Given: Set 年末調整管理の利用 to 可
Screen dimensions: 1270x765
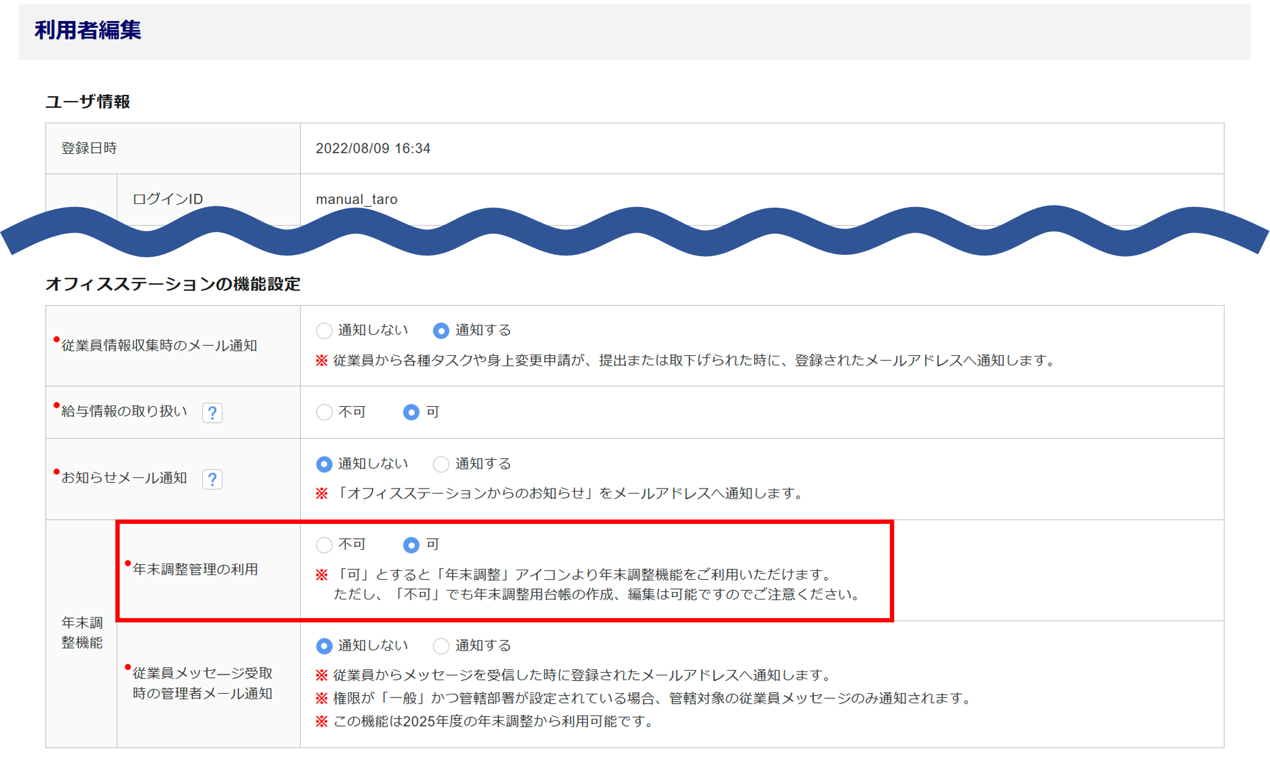Looking at the screenshot, I should click(x=411, y=545).
